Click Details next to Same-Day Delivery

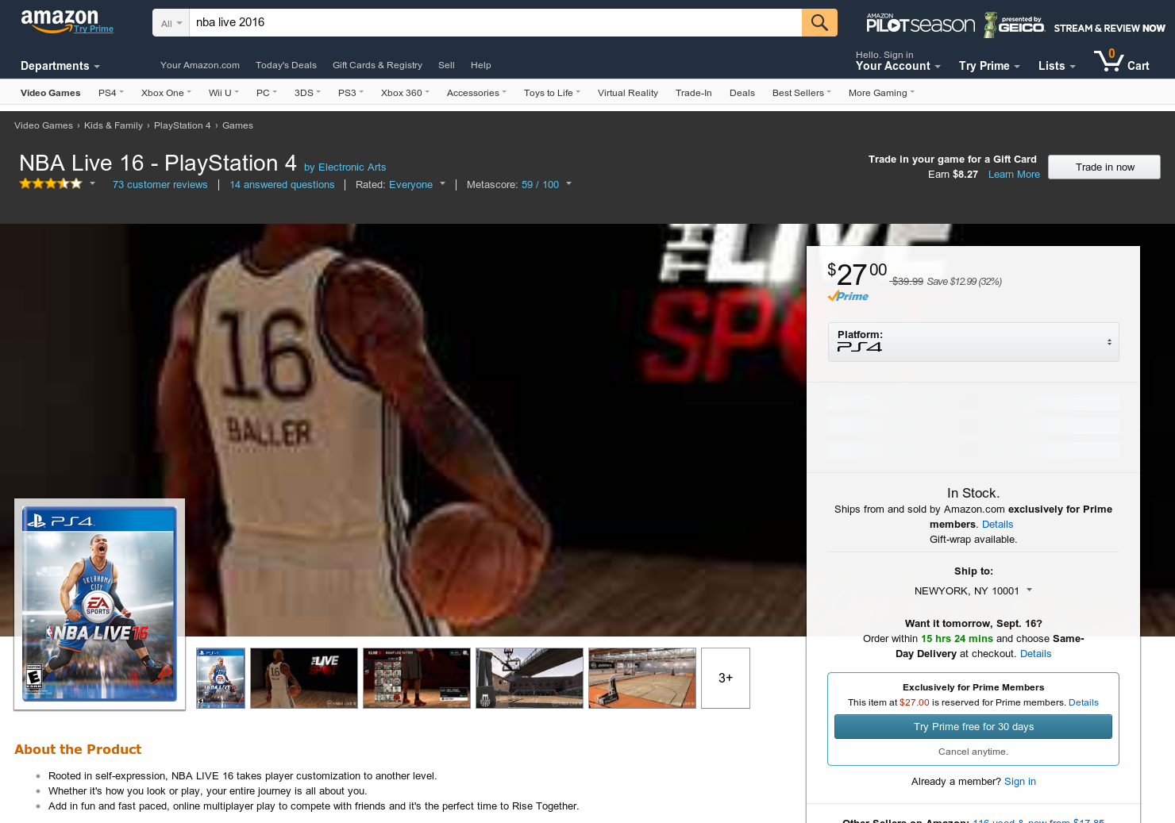(1035, 654)
